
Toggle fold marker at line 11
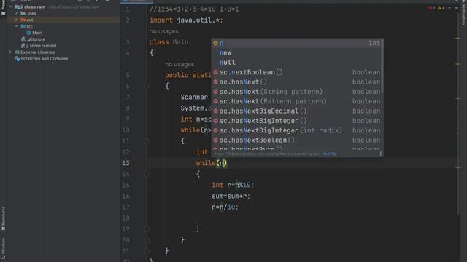[147, 141]
